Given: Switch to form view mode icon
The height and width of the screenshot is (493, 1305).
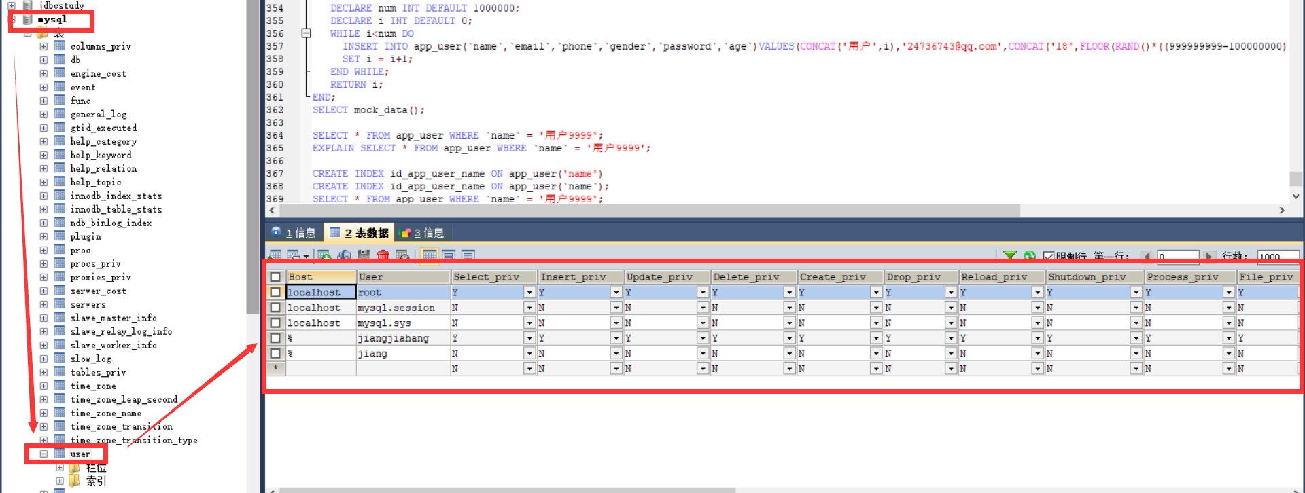Looking at the screenshot, I should coord(449,255).
